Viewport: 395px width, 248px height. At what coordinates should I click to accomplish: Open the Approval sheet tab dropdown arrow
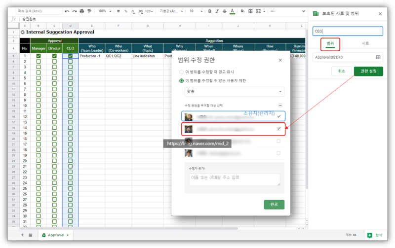68,235
